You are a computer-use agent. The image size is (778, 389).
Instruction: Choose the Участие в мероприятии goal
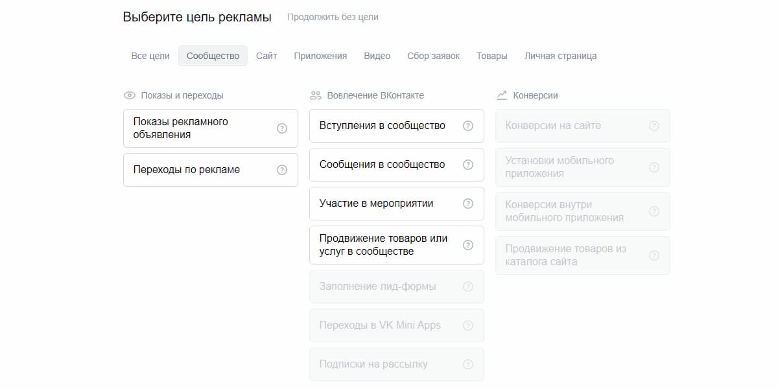coord(376,204)
